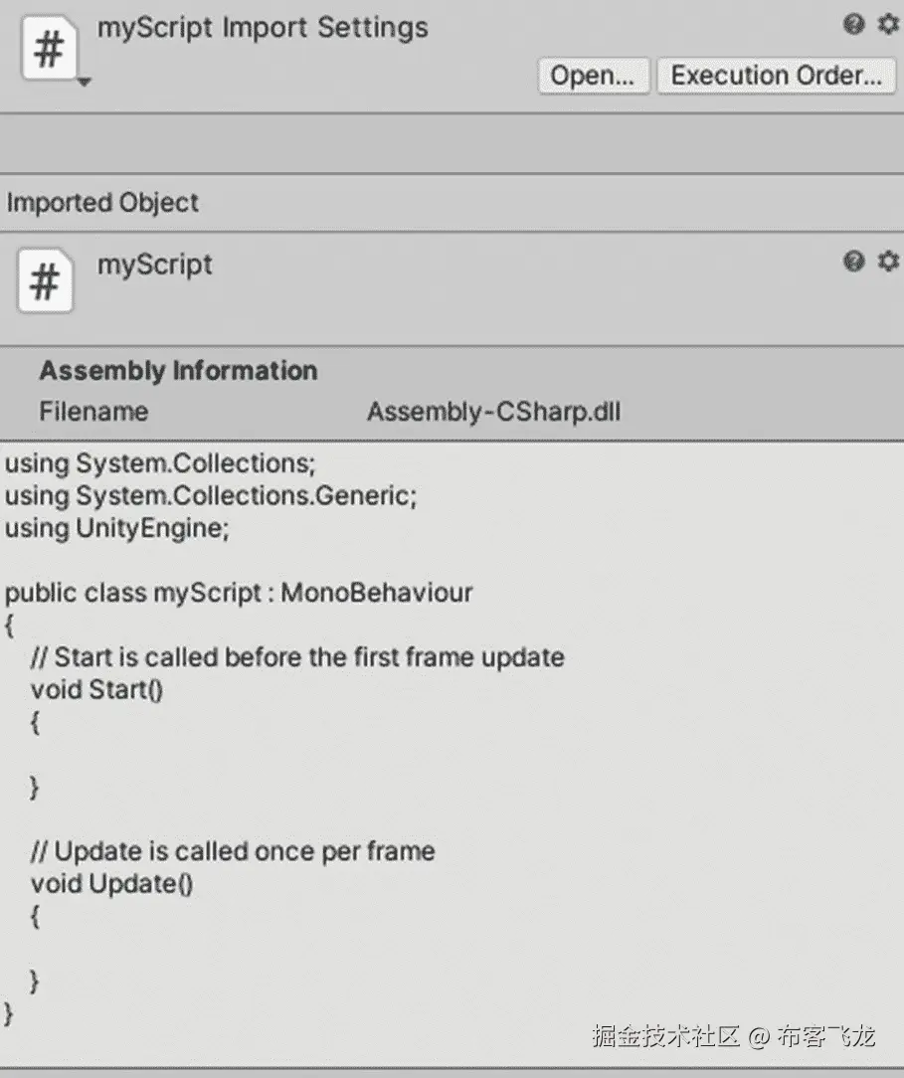
Task: Click the script icon beside Import Settings title
Action: [x=48, y=51]
